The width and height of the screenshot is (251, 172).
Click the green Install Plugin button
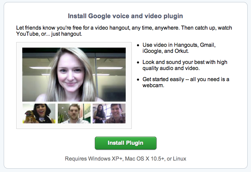pyautogui.click(x=126, y=143)
